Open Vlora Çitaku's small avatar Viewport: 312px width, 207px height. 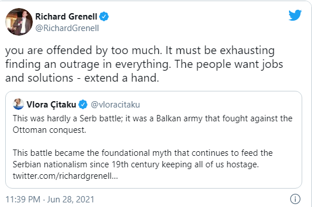pos(18,104)
